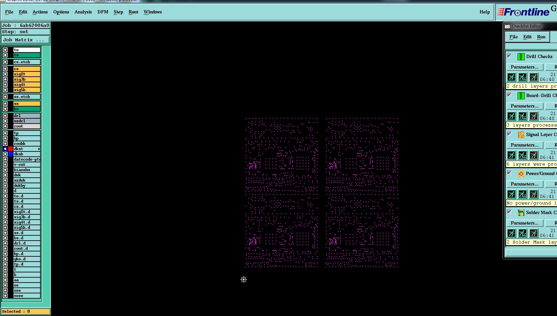Run Board-Drill Checks with plain running-man icon
Screen dimensions: 557x316
[512, 116]
